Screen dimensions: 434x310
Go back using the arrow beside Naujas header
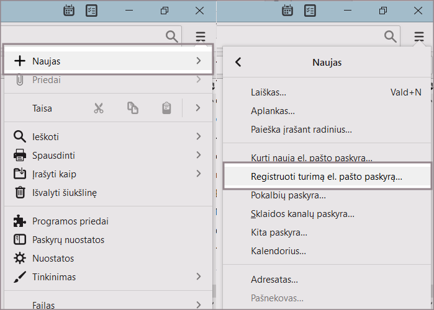[x=238, y=62]
